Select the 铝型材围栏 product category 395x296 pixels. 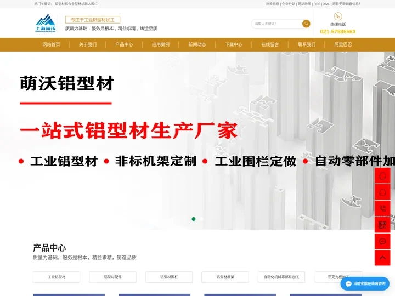tap(169, 277)
